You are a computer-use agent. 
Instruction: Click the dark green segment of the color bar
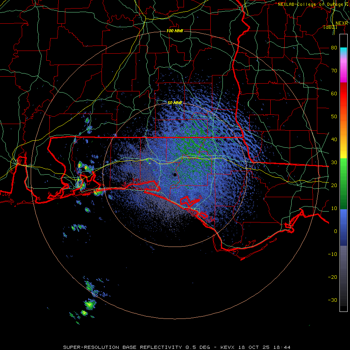pos(343,196)
